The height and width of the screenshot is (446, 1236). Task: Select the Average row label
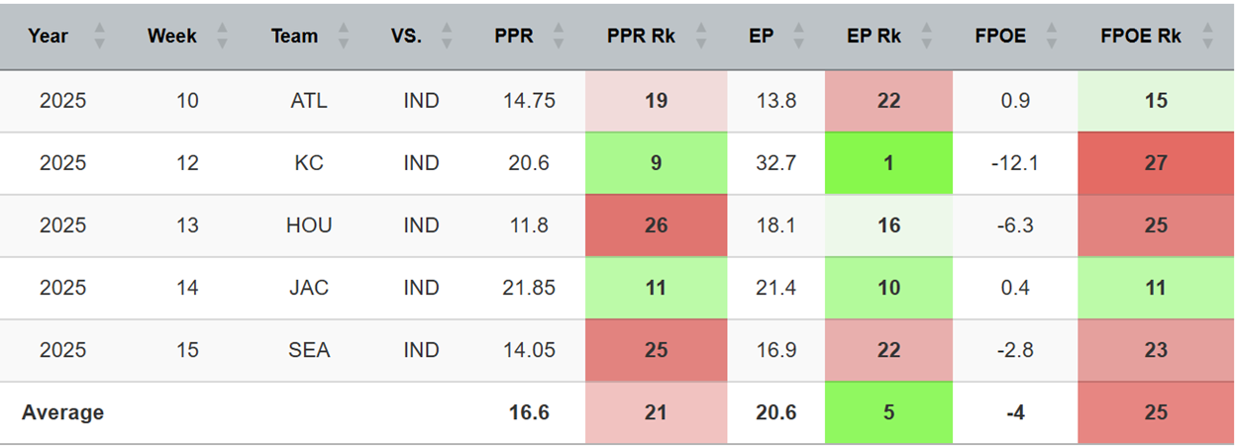(62, 412)
